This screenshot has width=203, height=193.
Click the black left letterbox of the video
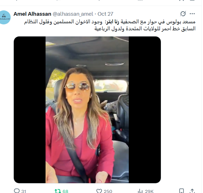click(x=30, y=110)
